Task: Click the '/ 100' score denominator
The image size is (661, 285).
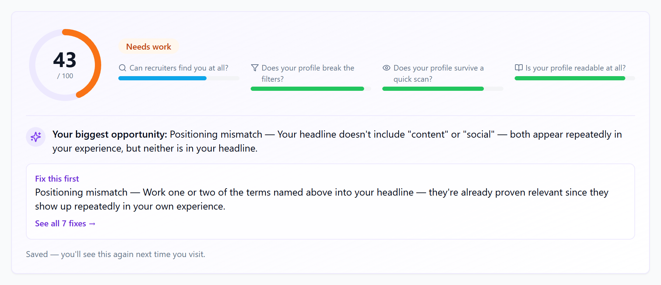Action: [x=65, y=76]
